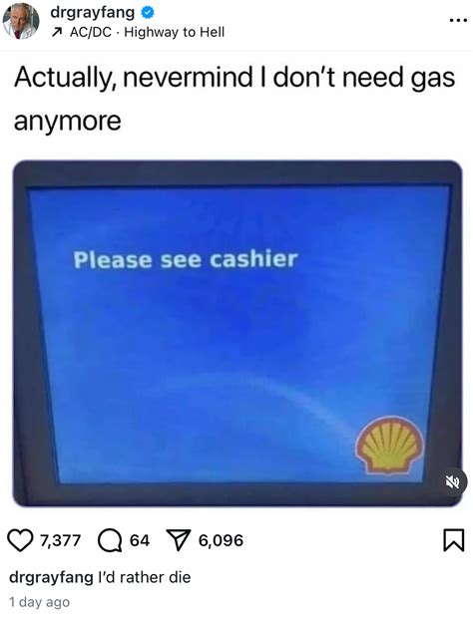Open three-dot more options menu
Viewport: 473px width, 617px height.
pos(459,21)
